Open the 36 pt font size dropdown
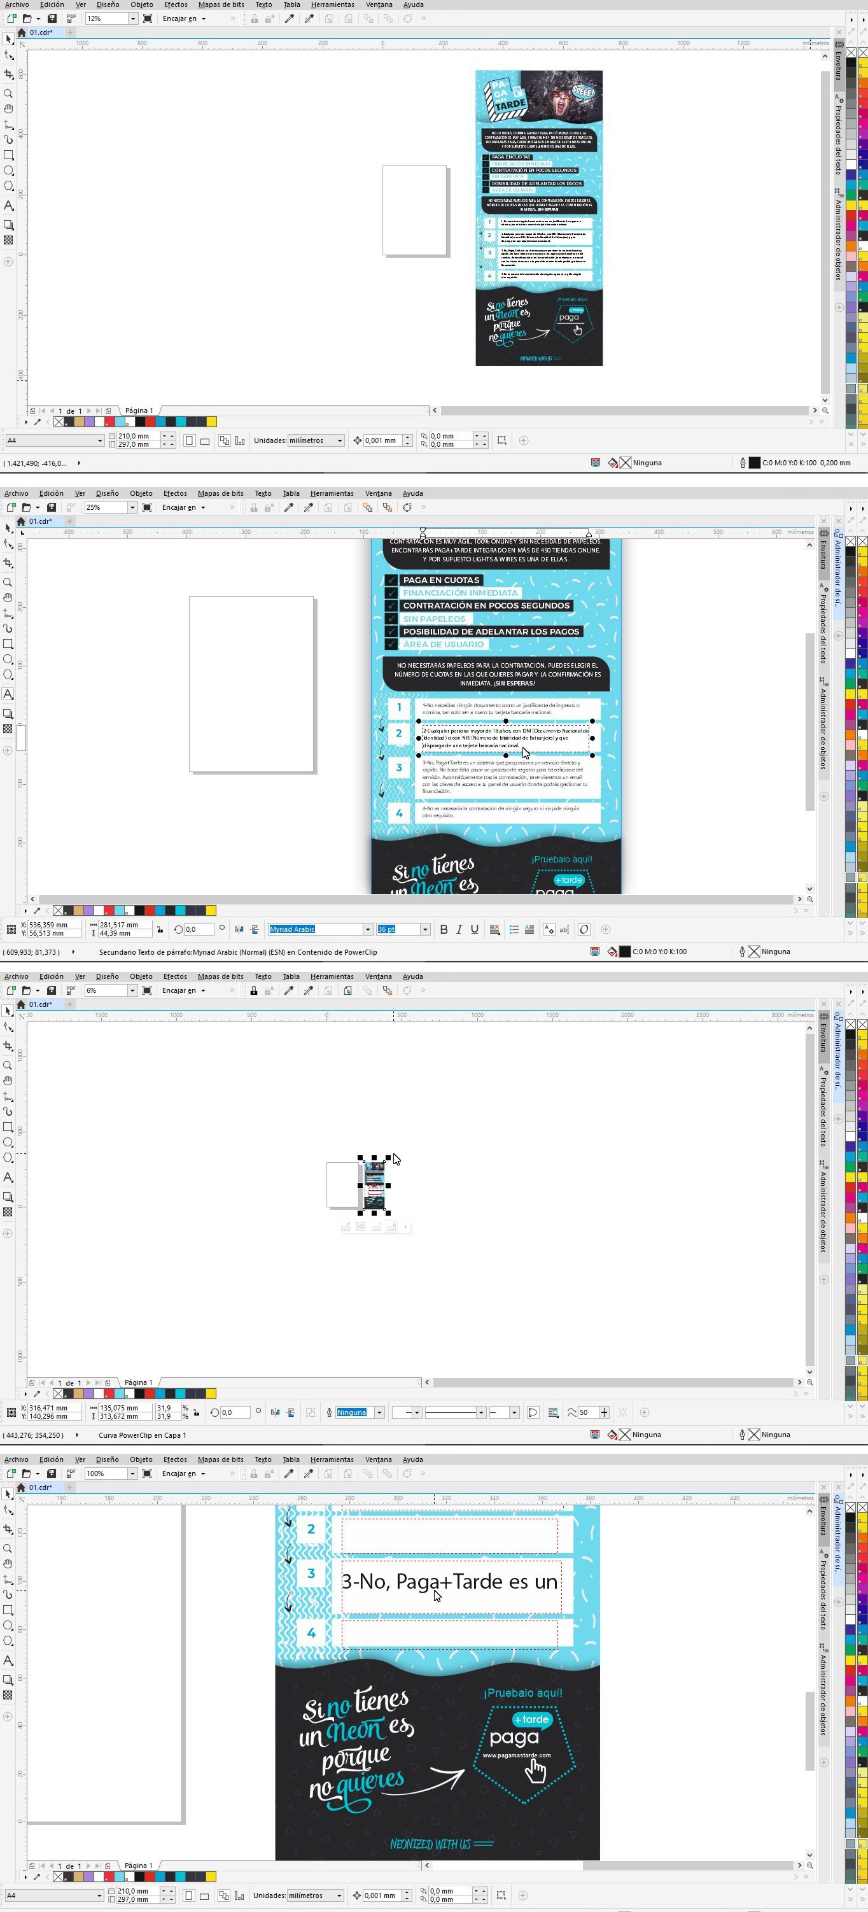Screen dimensions: 868x1912 coord(425,929)
